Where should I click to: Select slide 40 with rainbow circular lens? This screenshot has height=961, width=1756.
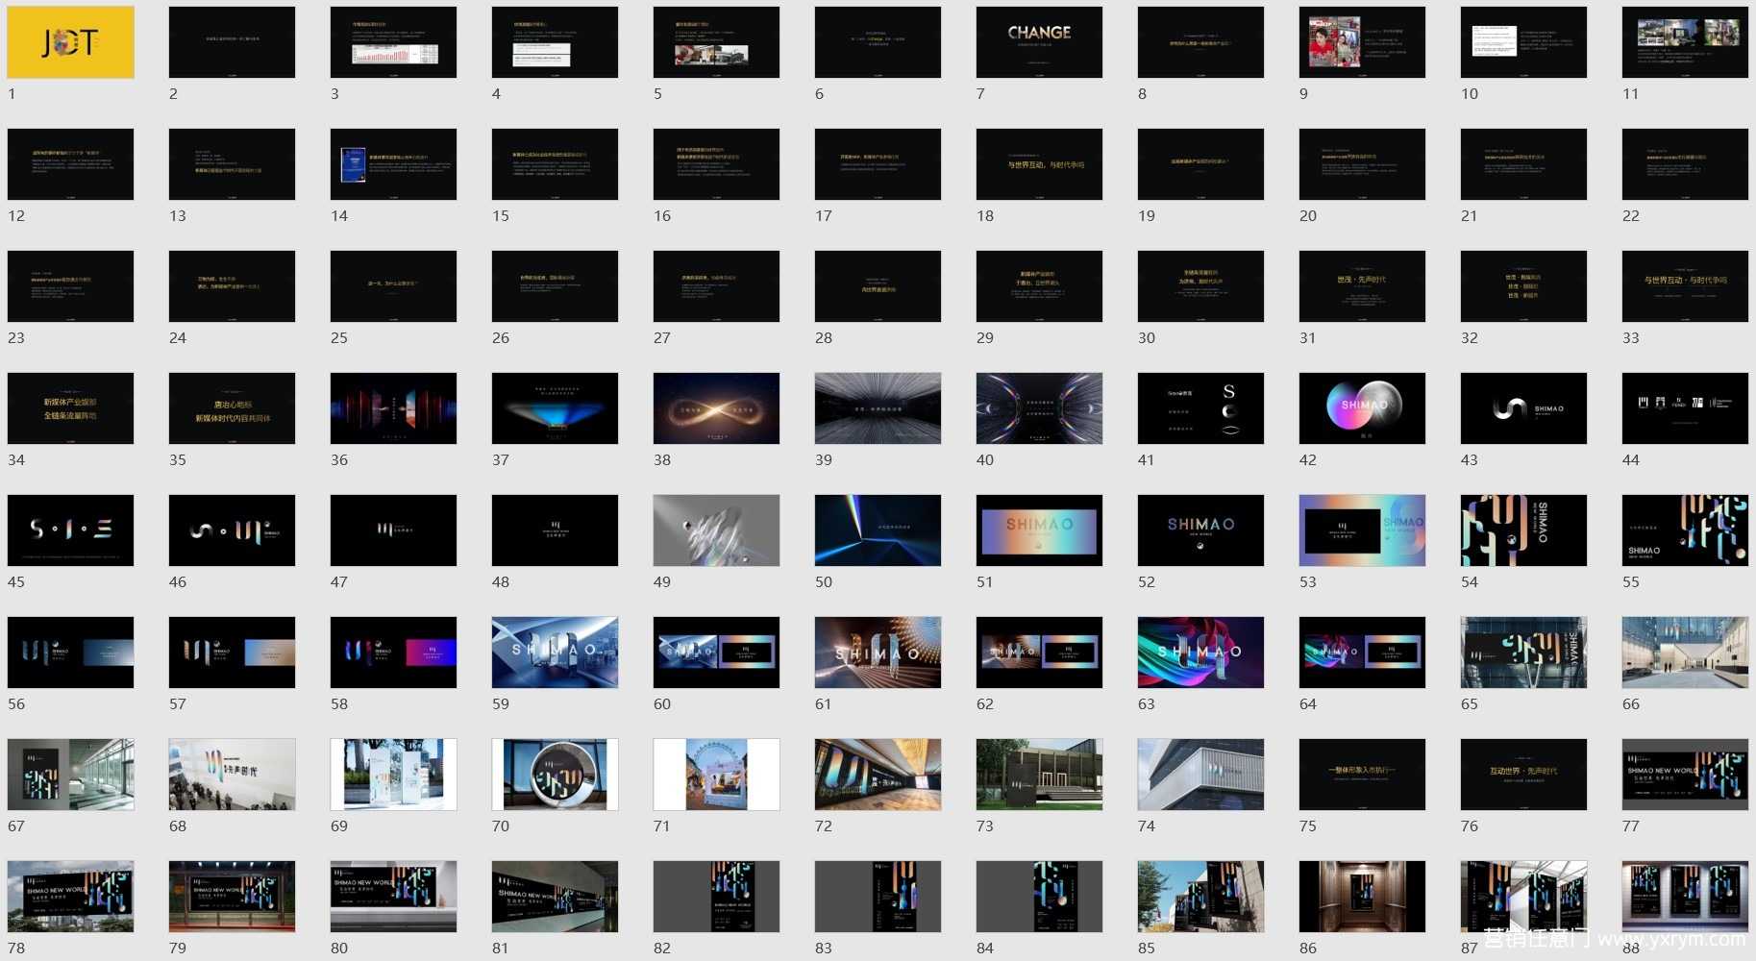click(1039, 408)
